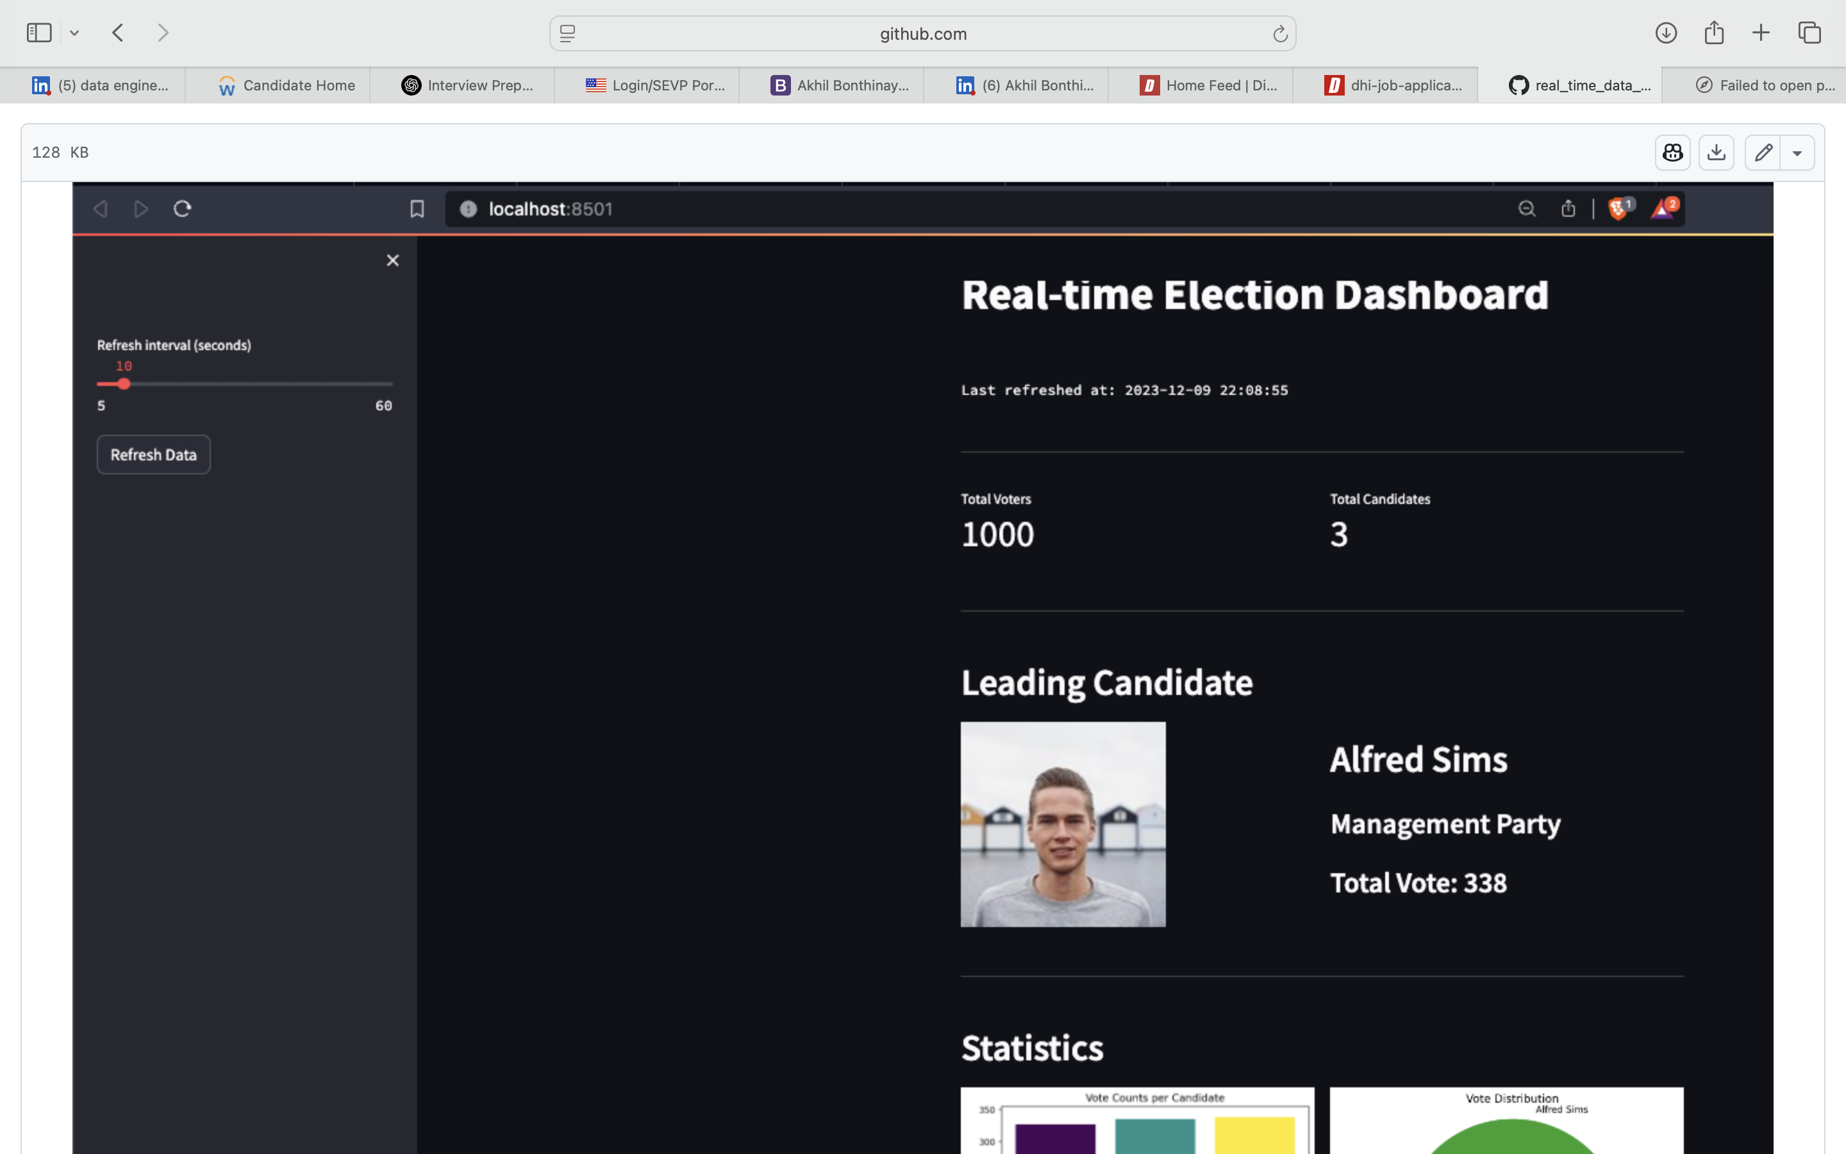Click Alfred Sims candidate photo

(1063, 824)
